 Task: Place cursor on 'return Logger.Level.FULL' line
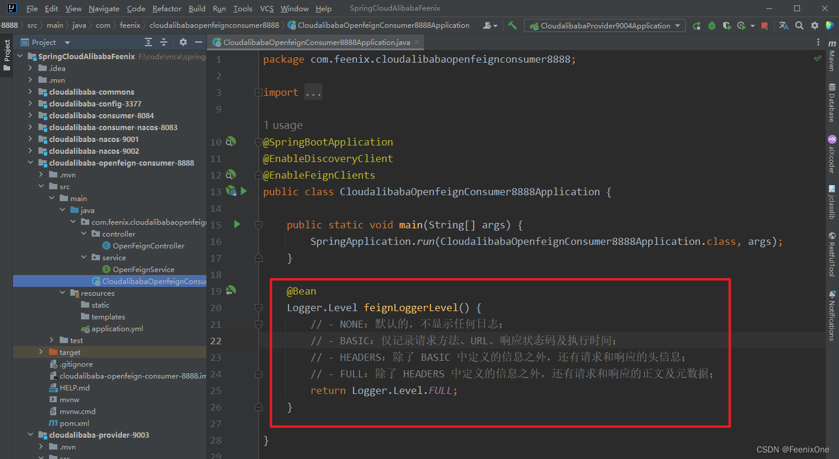(x=384, y=390)
